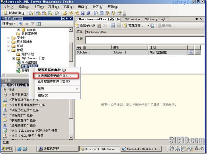207x154 pixels.
Task: Collapse the Maintenance Plan Tasks toolbox section
Action: tap(4, 85)
